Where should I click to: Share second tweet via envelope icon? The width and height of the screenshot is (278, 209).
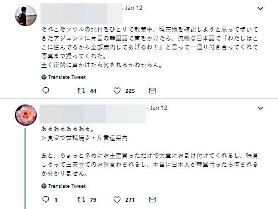coord(152,200)
